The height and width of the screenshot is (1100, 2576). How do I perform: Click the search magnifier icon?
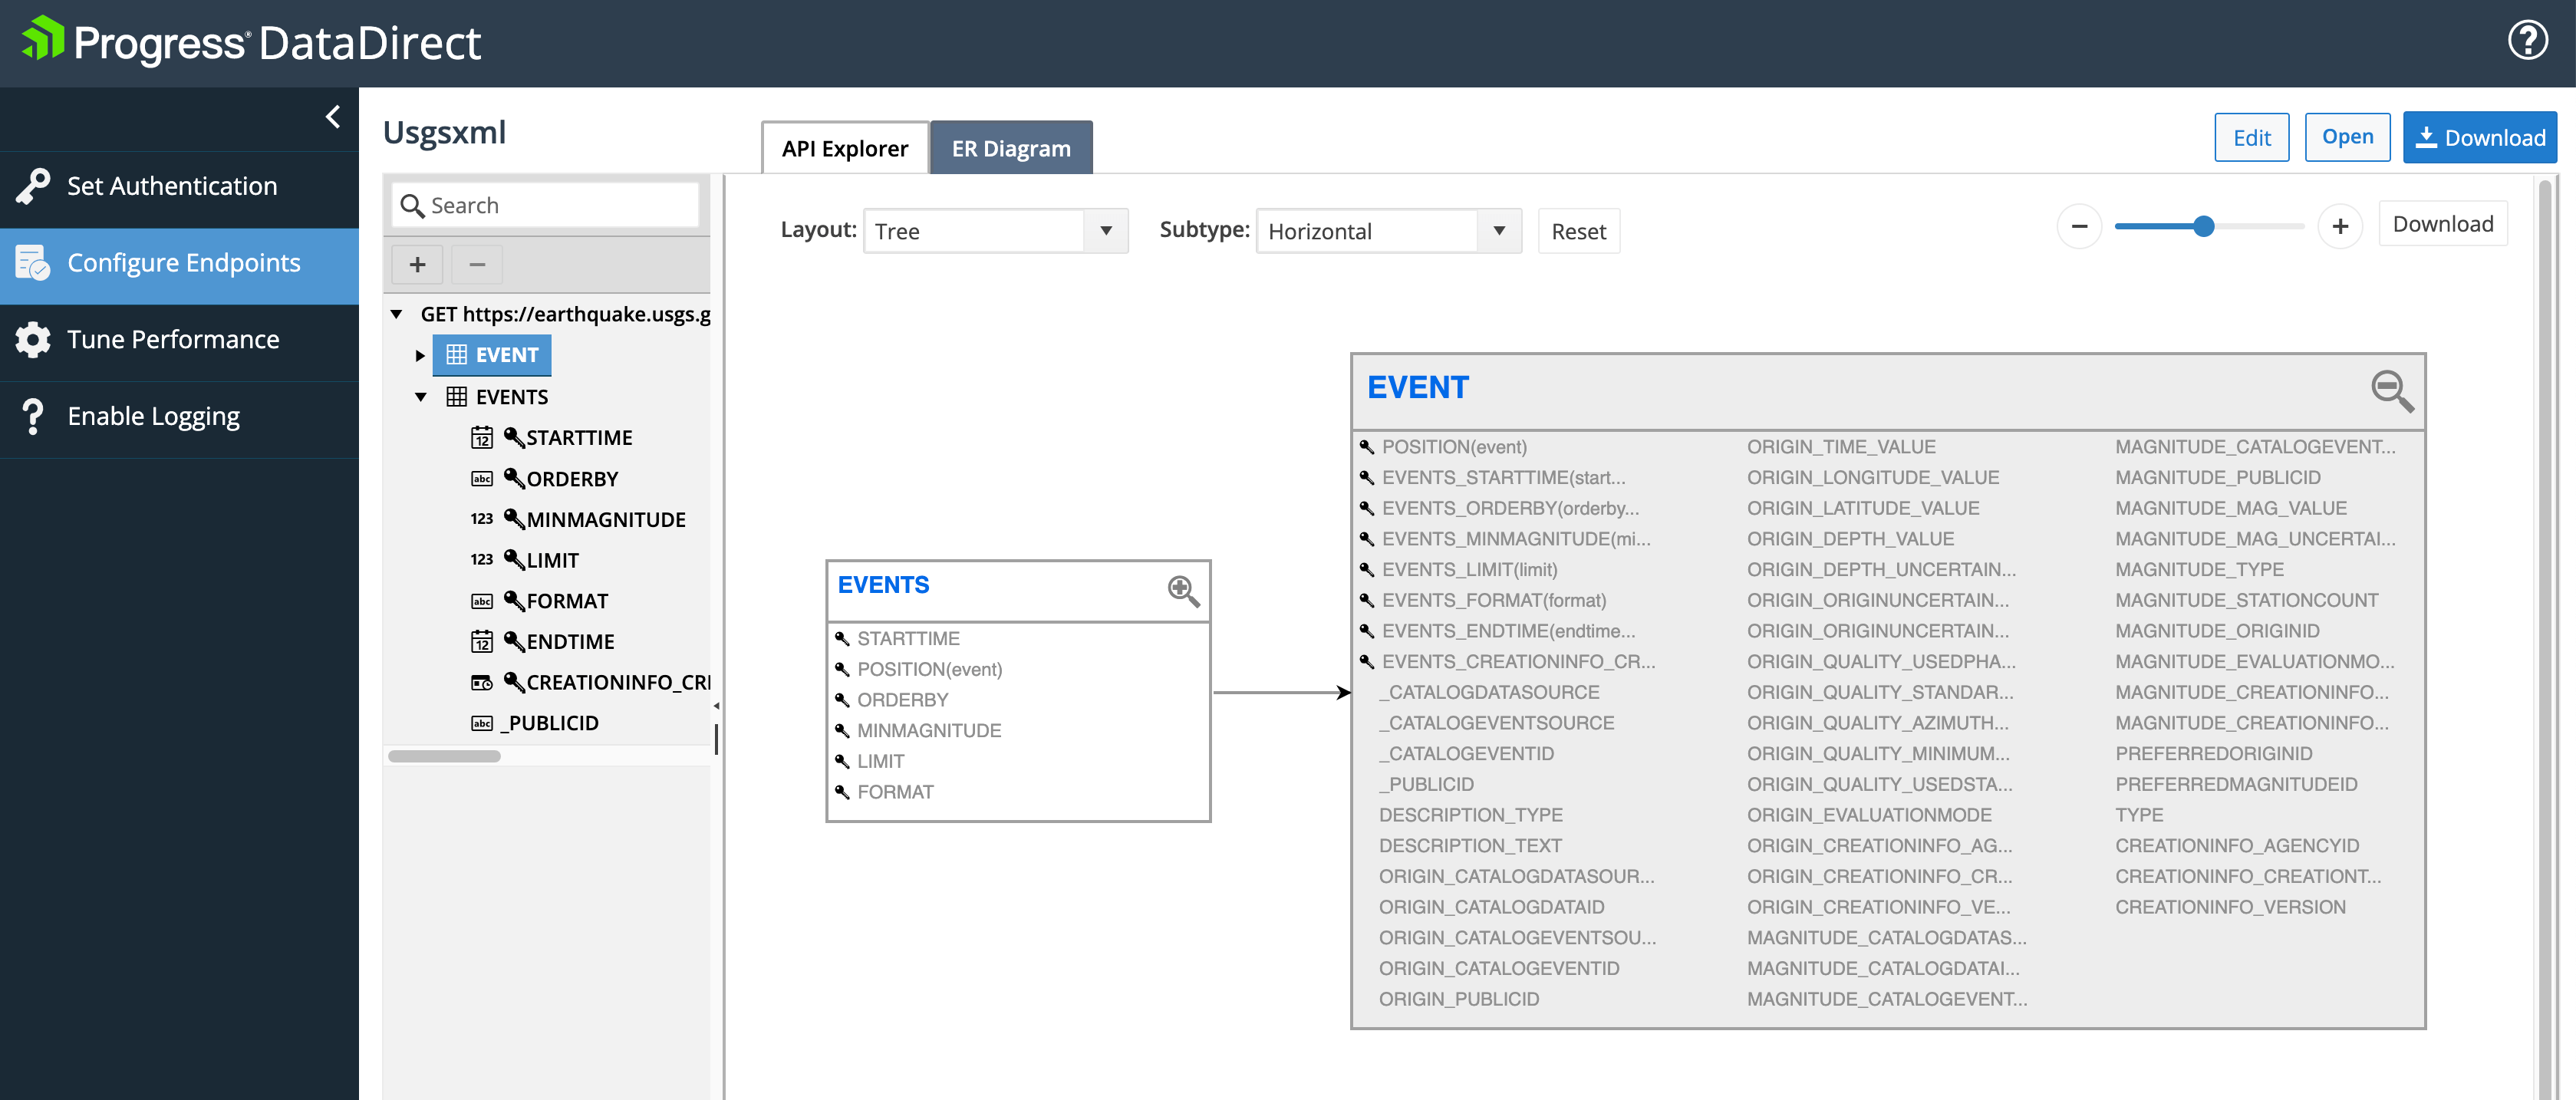pyautogui.click(x=412, y=206)
